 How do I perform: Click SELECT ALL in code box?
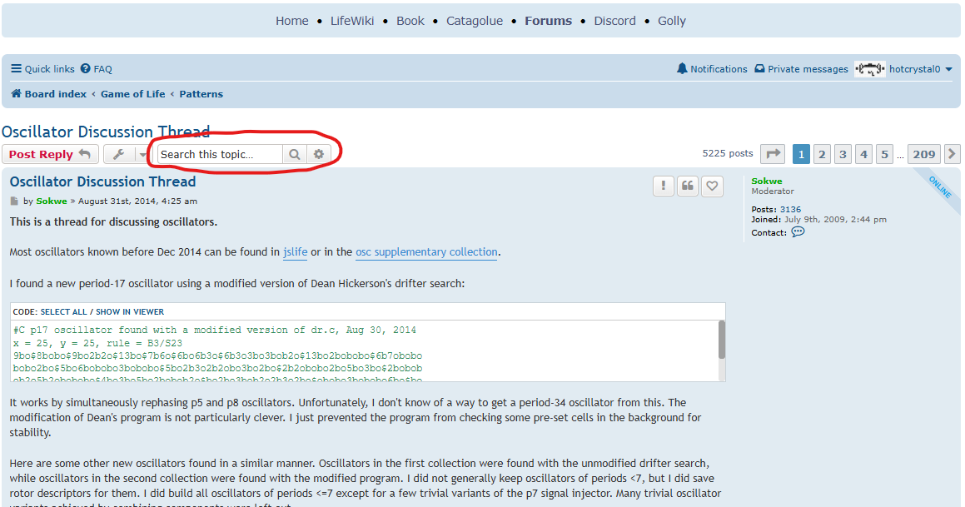[x=63, y=312]
